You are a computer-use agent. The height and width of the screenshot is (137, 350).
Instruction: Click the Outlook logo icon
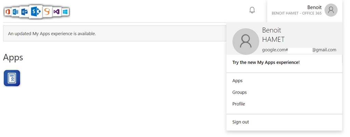[24, 12]
